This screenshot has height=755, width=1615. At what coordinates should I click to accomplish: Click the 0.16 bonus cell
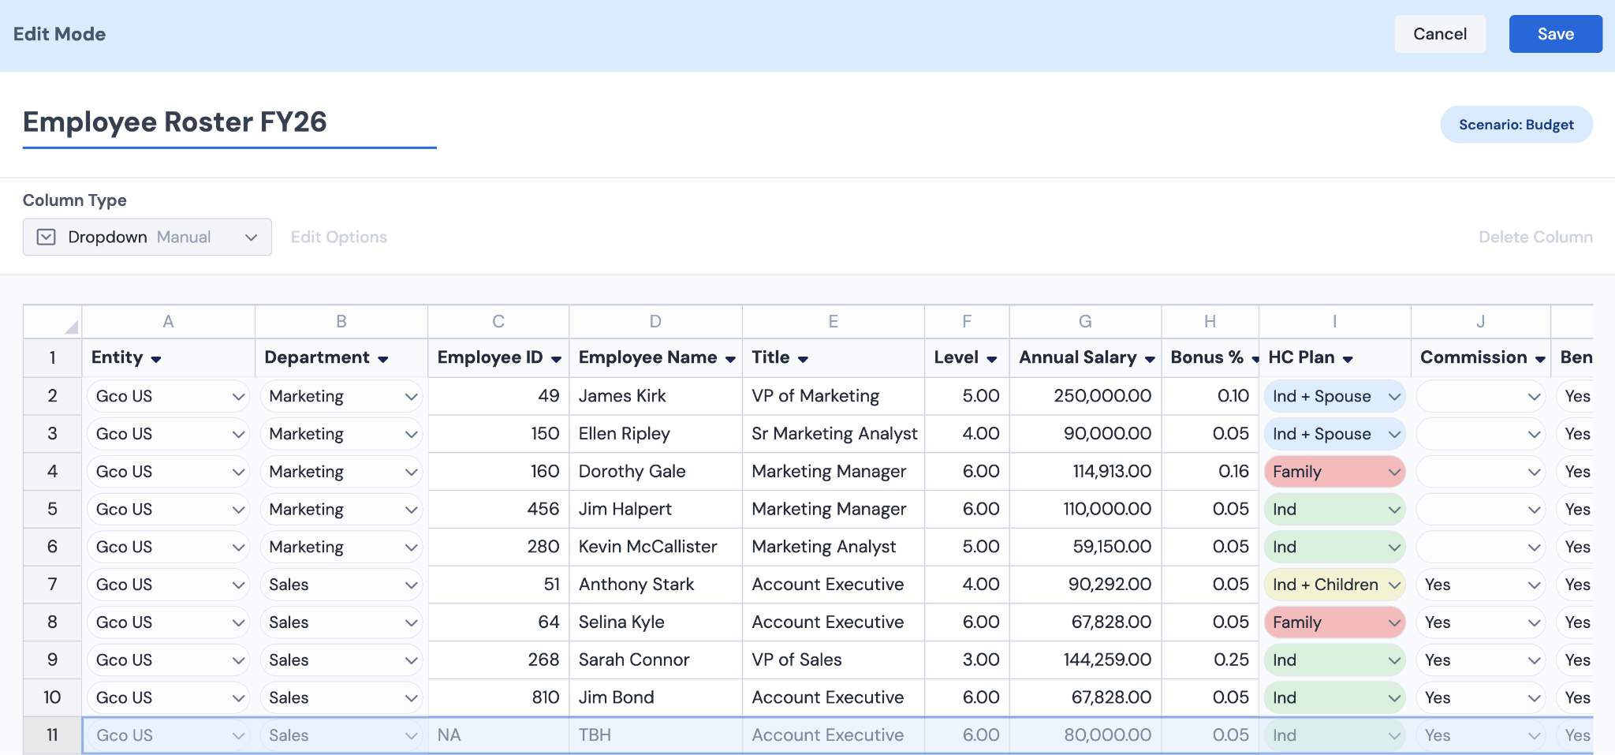click(x=1210, y=472)
